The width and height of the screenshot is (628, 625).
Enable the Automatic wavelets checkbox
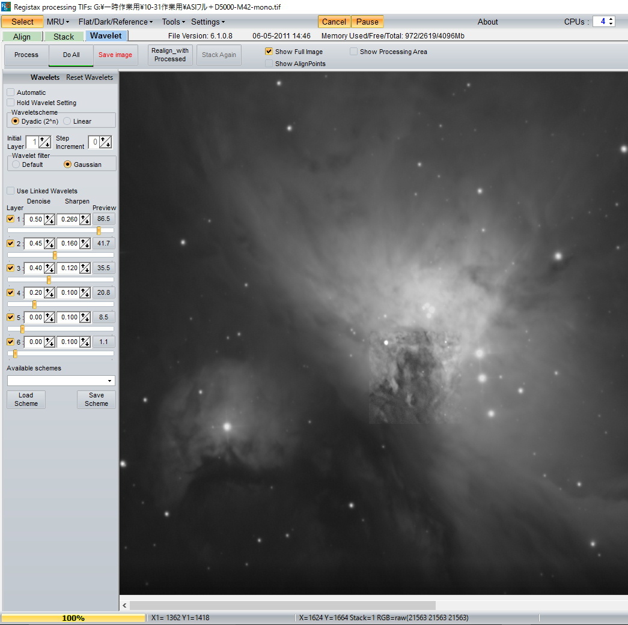click(x=11, y=92)
